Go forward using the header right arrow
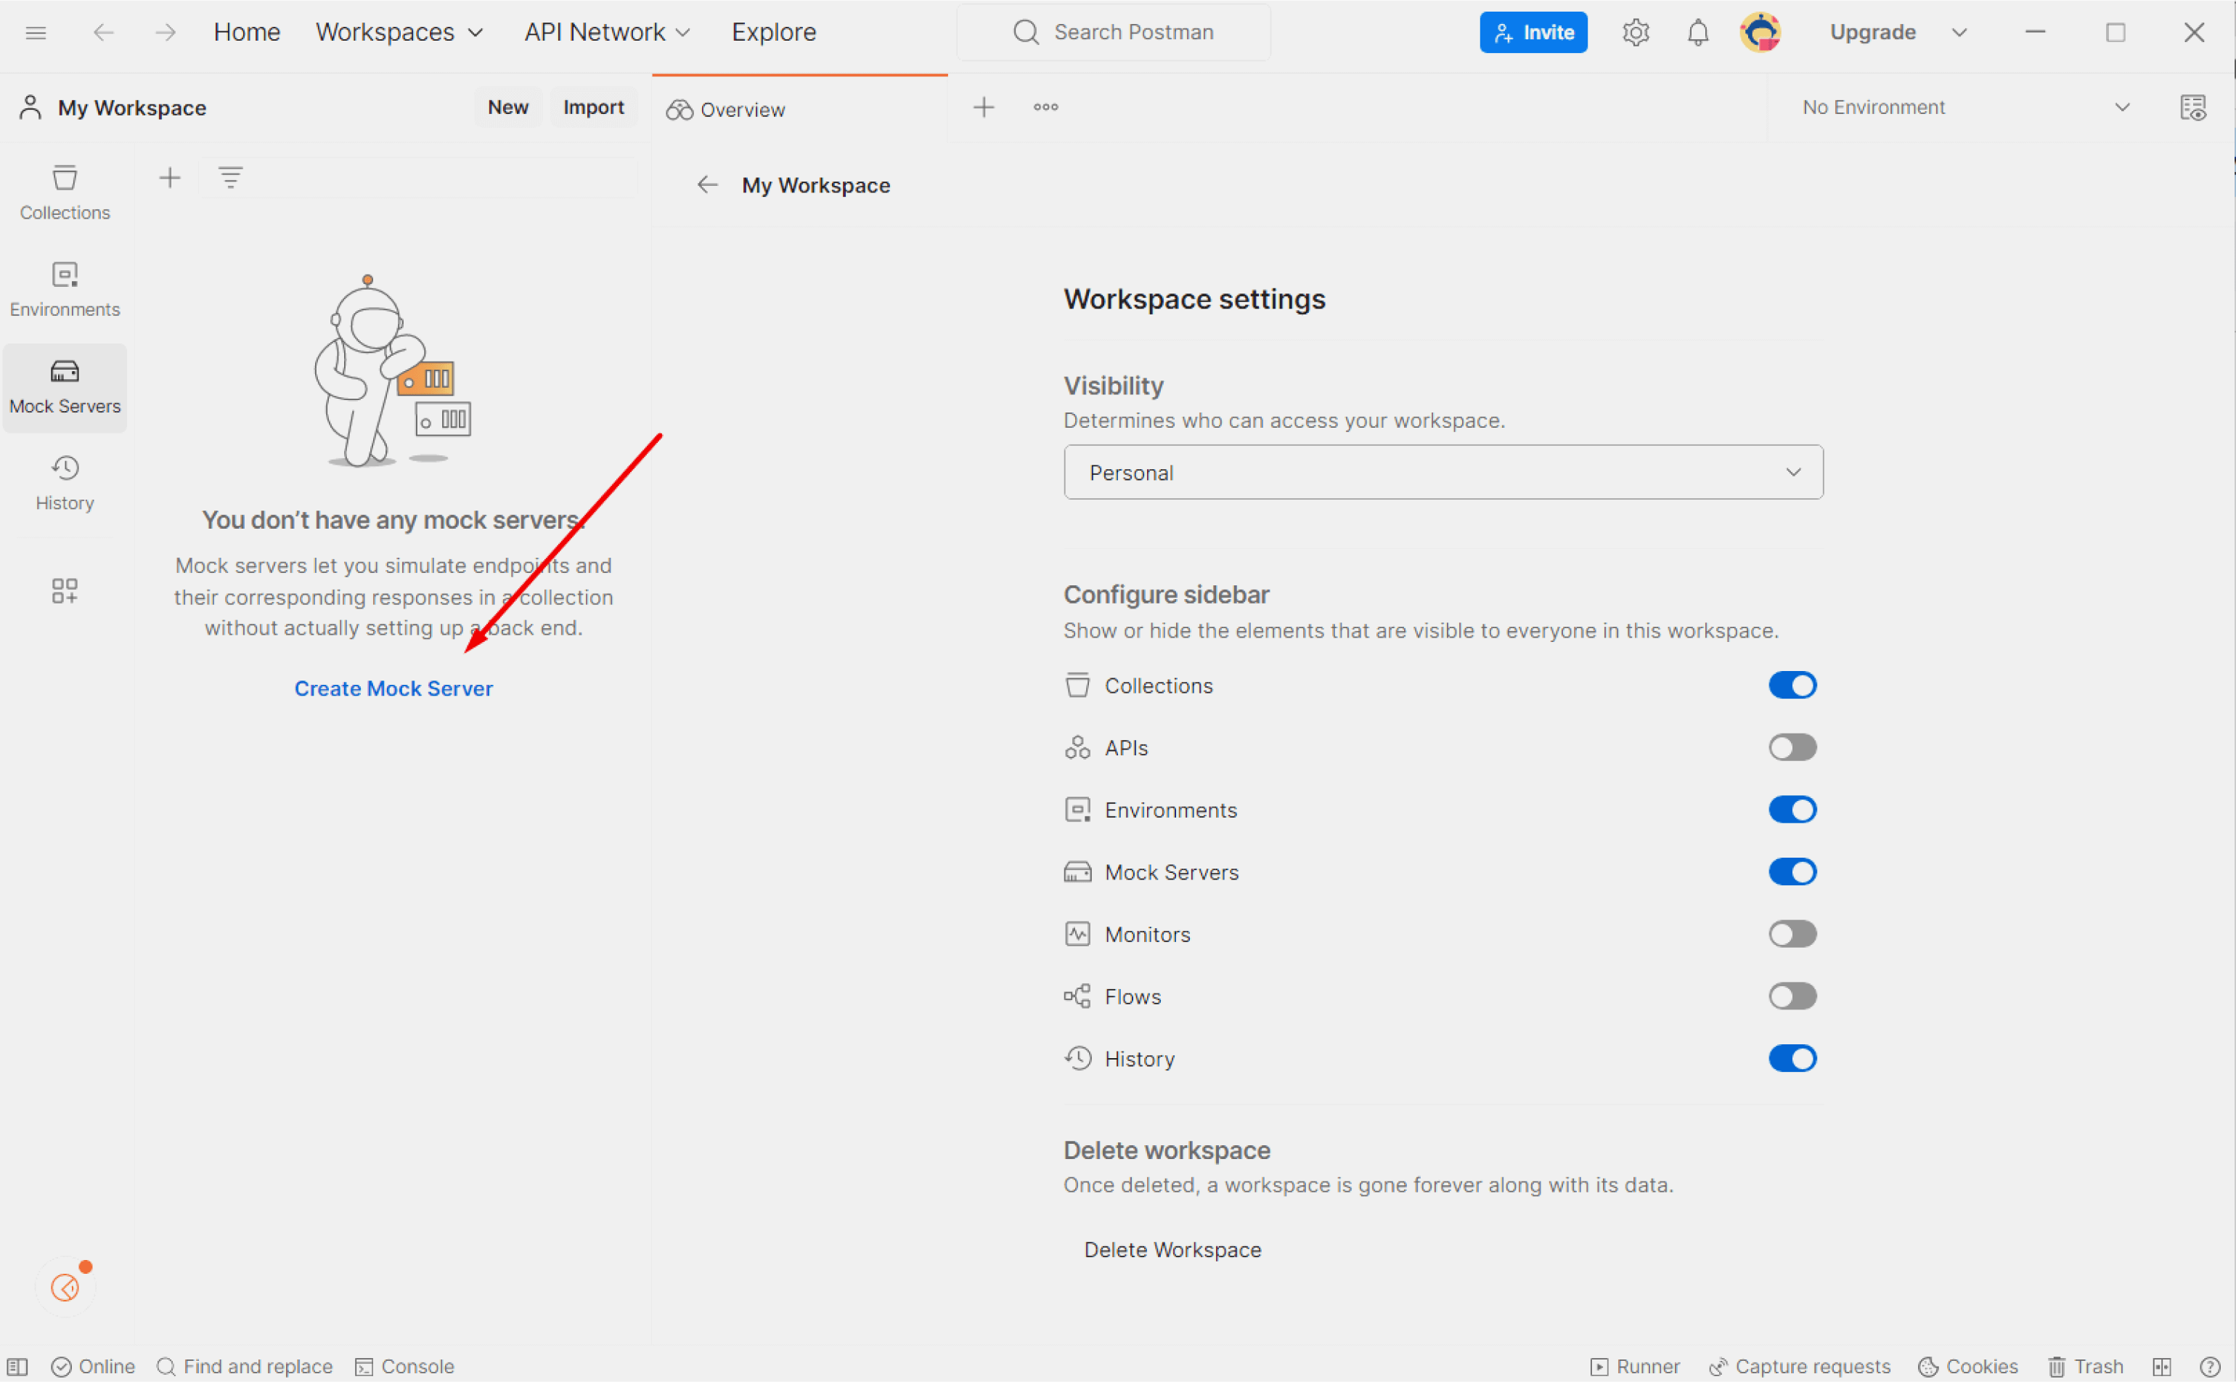Image resolution: width=2236 pixels, height=1382 pixels. pos(166,33)
